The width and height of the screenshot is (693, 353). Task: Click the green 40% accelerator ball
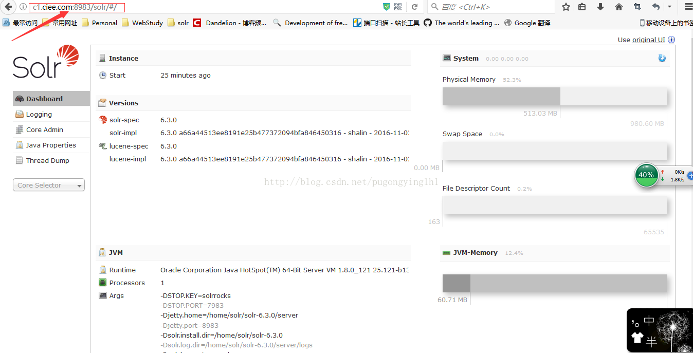coord(646,175)
